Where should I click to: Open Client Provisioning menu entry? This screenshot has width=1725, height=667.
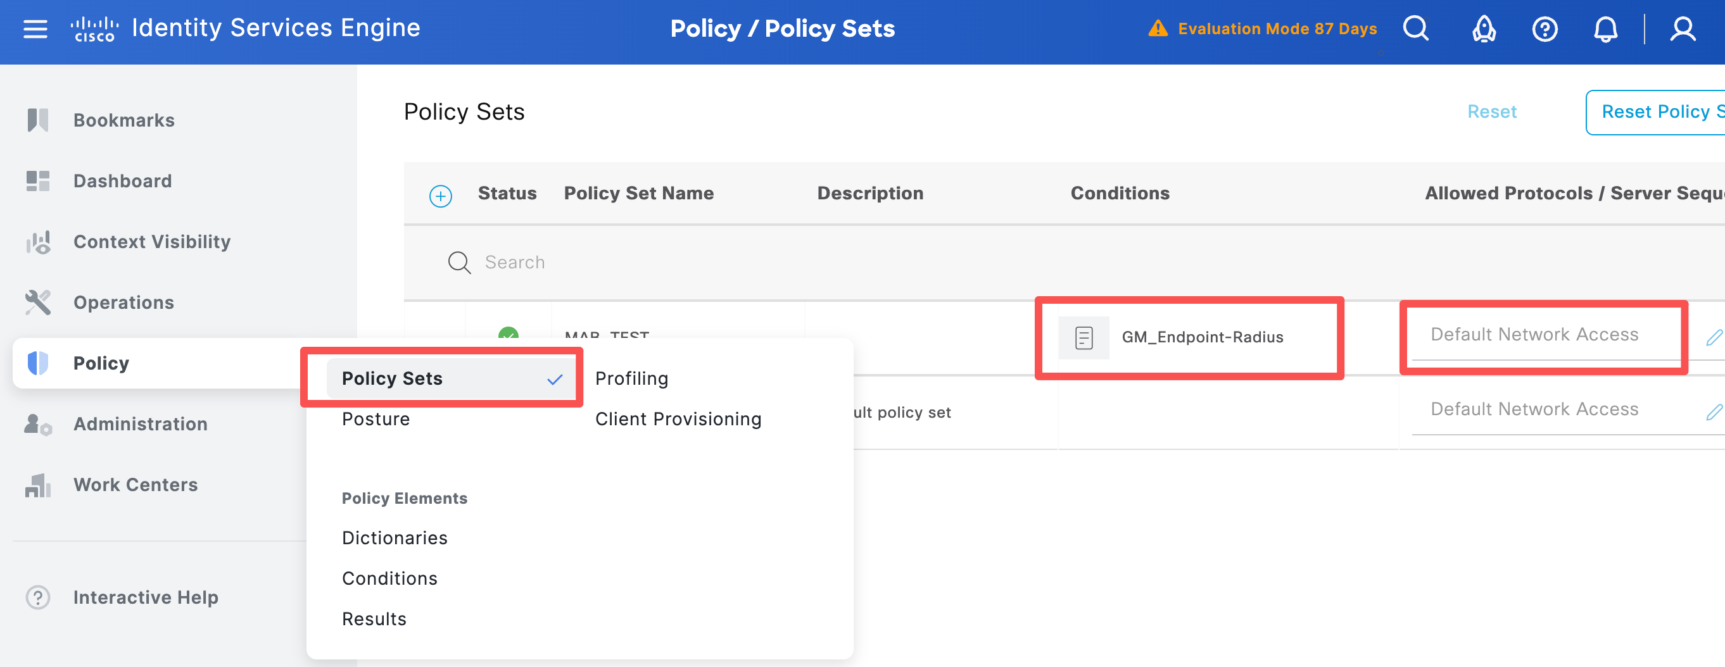point(678,419)
